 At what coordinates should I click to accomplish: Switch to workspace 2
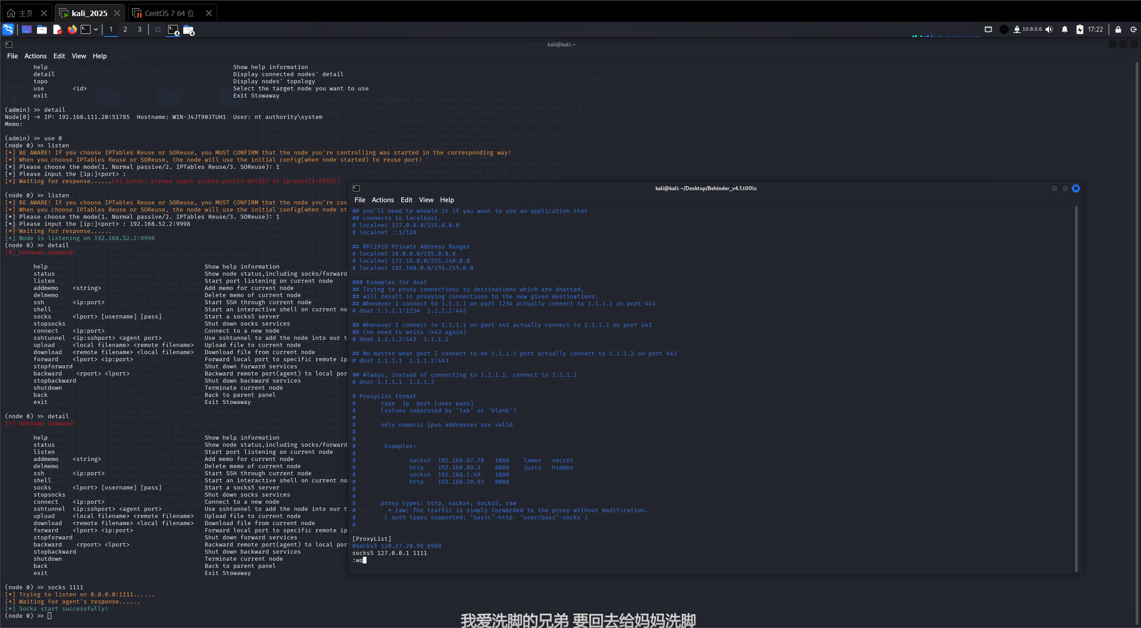tap(125, 29)
